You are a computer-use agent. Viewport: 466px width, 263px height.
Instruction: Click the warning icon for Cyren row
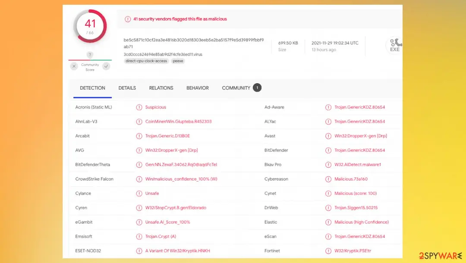pyautogui.click(x=139, y=208)
